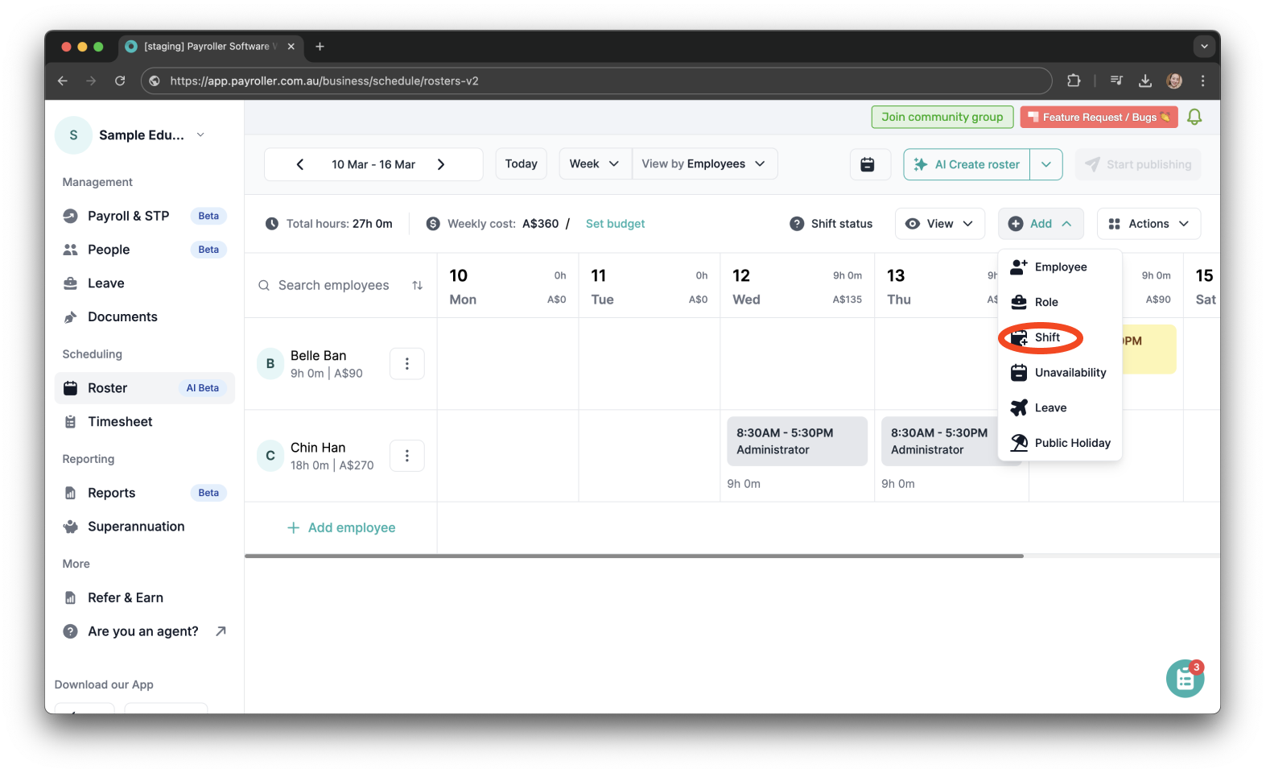
Task: Go to previous week with left chevron
Action: pyautogui.click(x=300, y=164)
